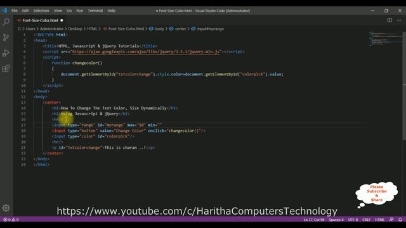
Task: Follow the jquery.min.js URL link
Action: 146,52
